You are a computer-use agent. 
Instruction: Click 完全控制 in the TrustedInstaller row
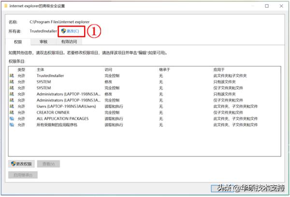coord(112,76)
